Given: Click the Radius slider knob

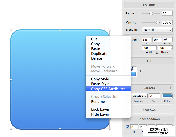Looking at the screenshot, I should tap(151, 13).
